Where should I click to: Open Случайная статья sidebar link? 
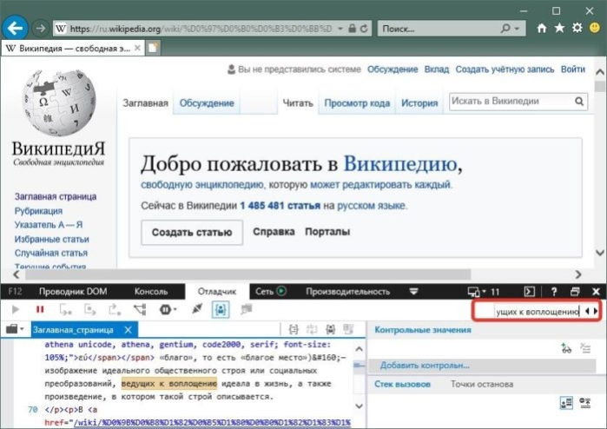point(51,253)
